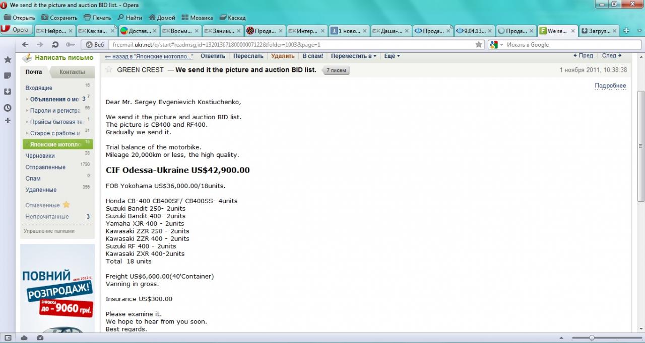Expand message details with Подробнее
The width and height of the screenshot is (645, 343).
610,86
